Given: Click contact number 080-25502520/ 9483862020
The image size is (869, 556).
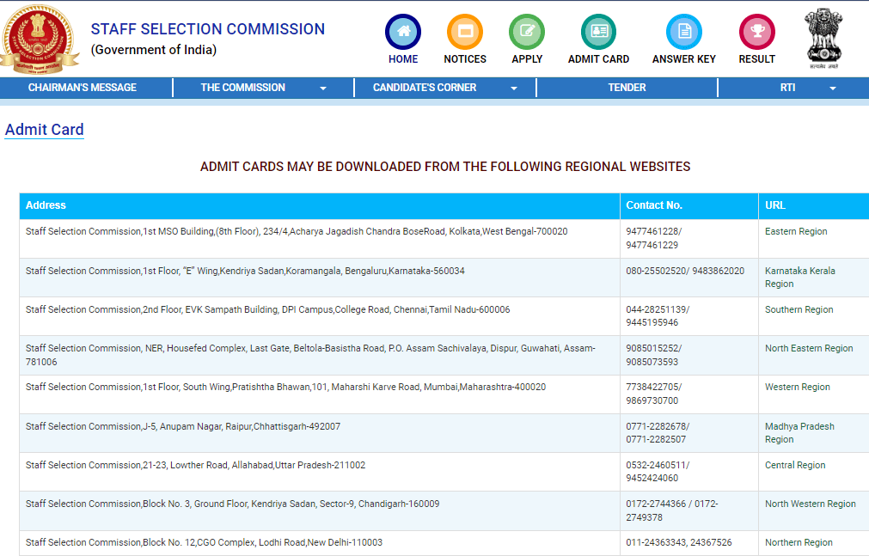Looking at the screenshot, I should point(685,271).
